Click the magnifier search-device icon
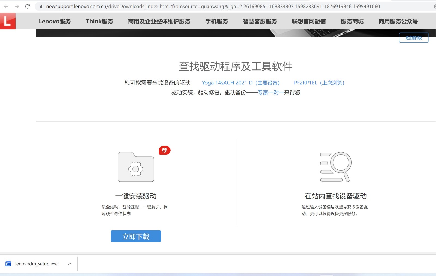Viewport: 436px width, 276px height. coord(336,167)
